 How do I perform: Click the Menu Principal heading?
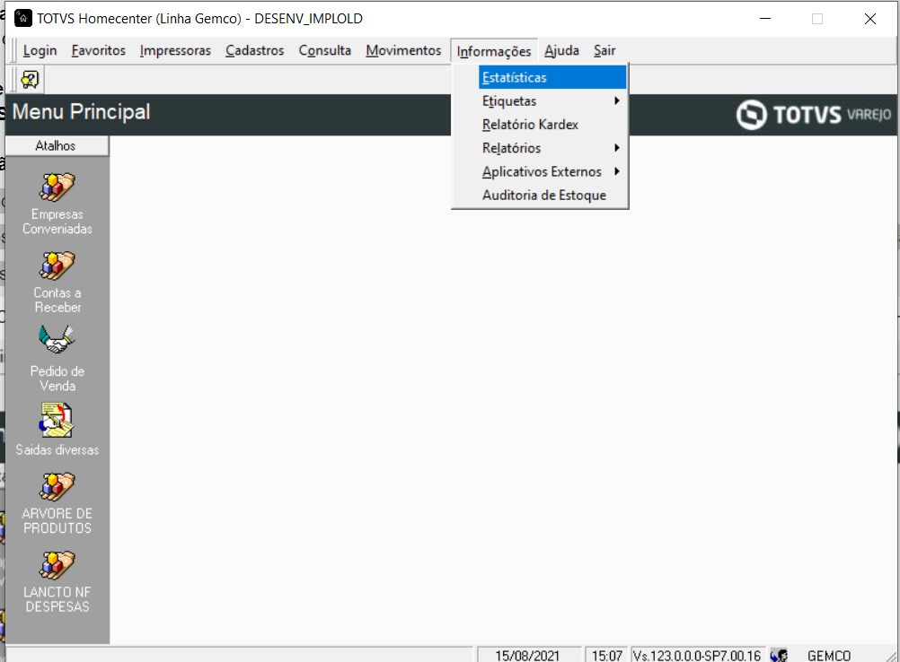click(x=81, y=112)
